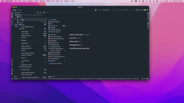Open the Database side tab
184x103 pixels.
(x=148, y=25)
